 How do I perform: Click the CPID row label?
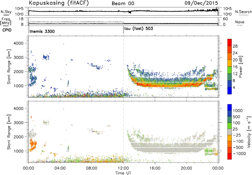coord(7,30)
